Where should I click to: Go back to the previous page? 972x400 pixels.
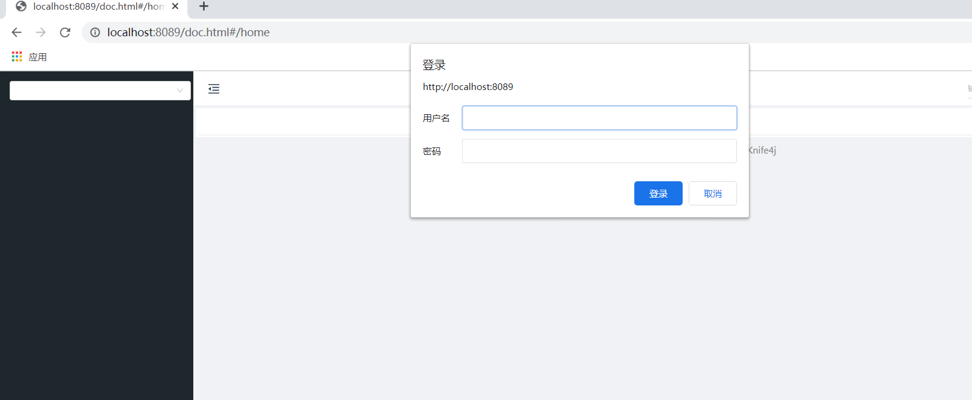coord(16,33)
